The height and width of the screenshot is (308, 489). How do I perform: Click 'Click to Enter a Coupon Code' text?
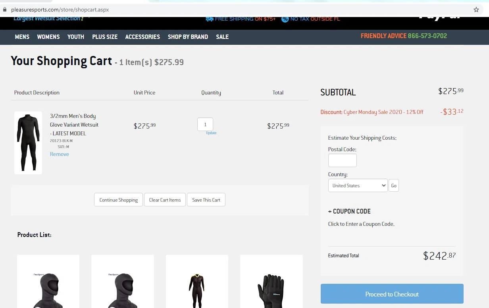point(361,224)
